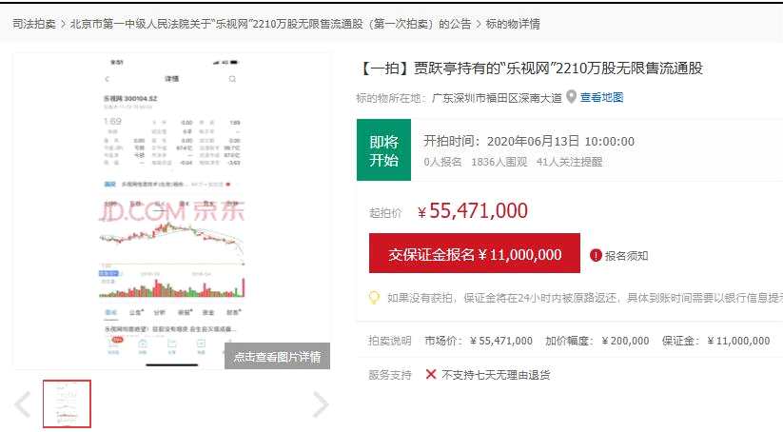Click the auction title 贾跃亭持有的乐视网2210万股
Viewport: 783px width, 432px height.
(532, 68)
